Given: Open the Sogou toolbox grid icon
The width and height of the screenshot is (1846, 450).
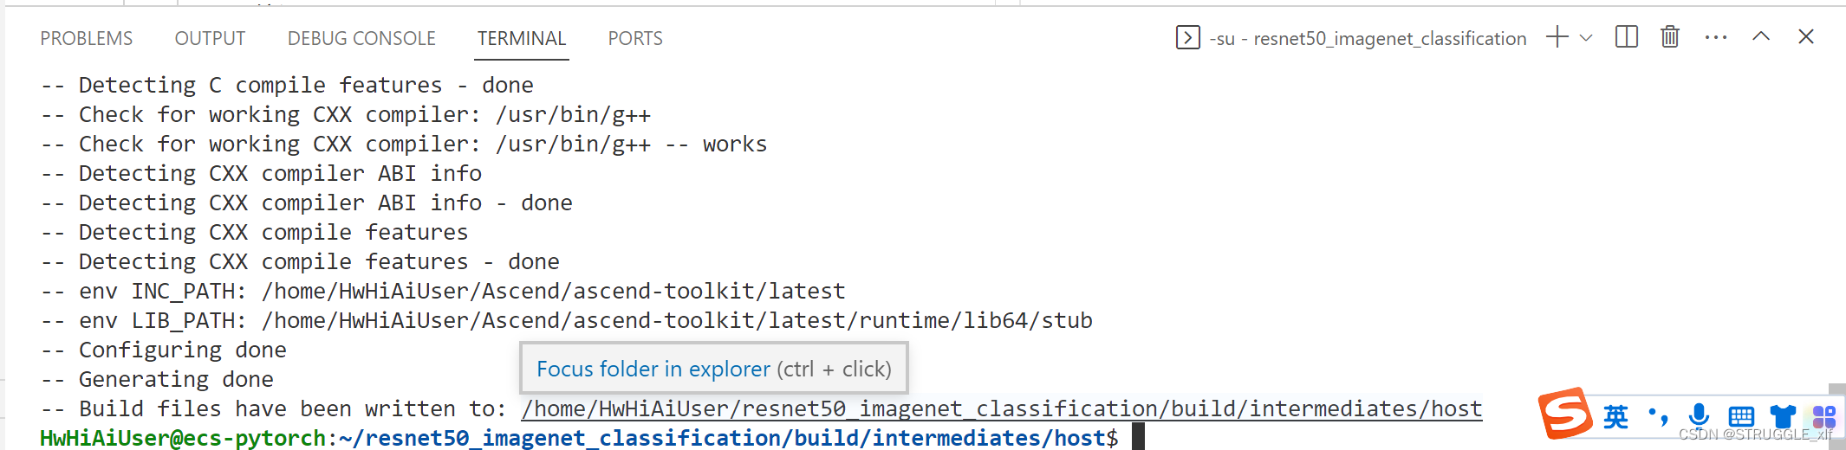Looking at the screenshot, I should [1823, 417].
